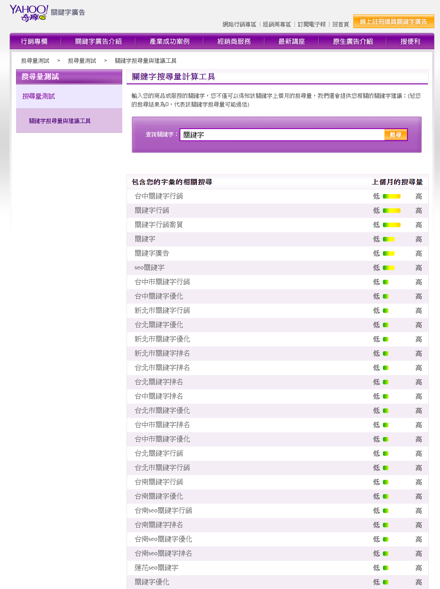
Task: Click 搜便利 in the navigation bar
Action: point(410,42)
